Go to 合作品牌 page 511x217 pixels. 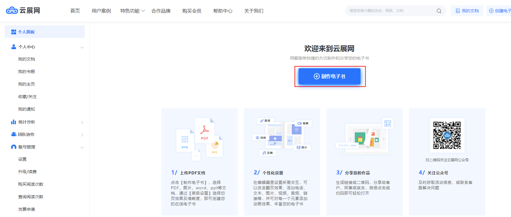(x=161, y=11)
